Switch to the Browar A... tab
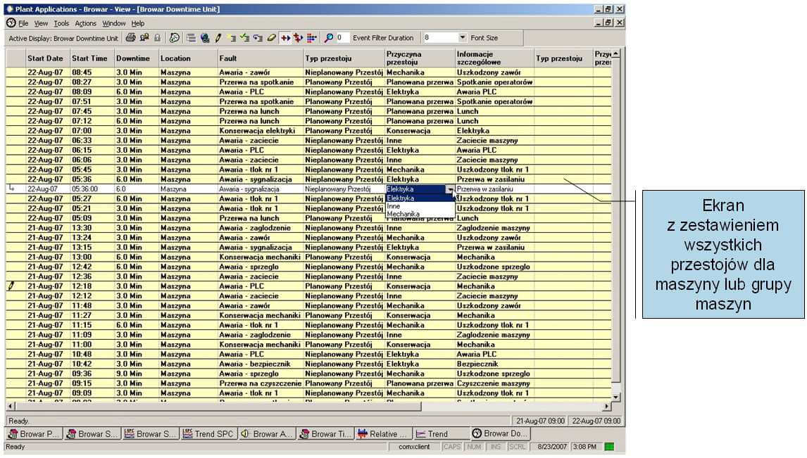This screenshot has width=807, height=458. click(267, 434)
